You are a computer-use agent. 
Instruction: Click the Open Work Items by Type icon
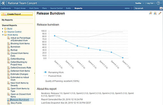pos(8,88)
